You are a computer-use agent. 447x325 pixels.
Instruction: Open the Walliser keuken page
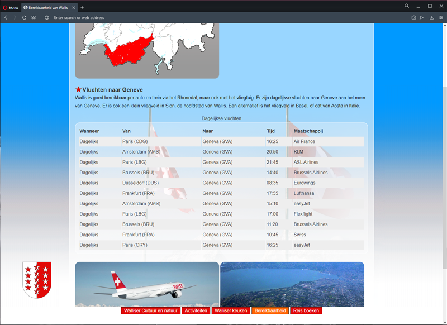point(231,310)
